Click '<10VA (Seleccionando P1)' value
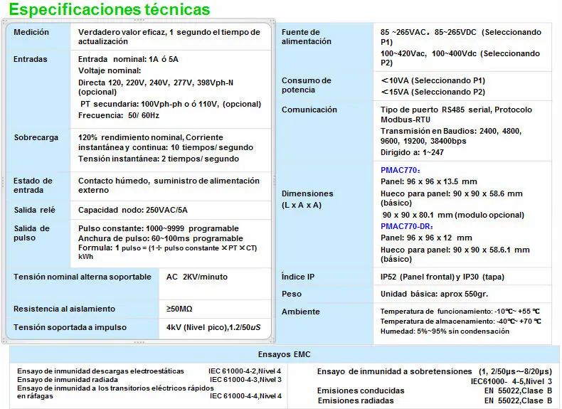The height and width of the screenshot is (409, 562). pos(433,80)
